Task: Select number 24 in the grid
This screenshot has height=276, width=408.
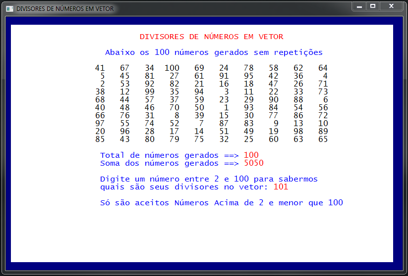Action: click(224, 68)
